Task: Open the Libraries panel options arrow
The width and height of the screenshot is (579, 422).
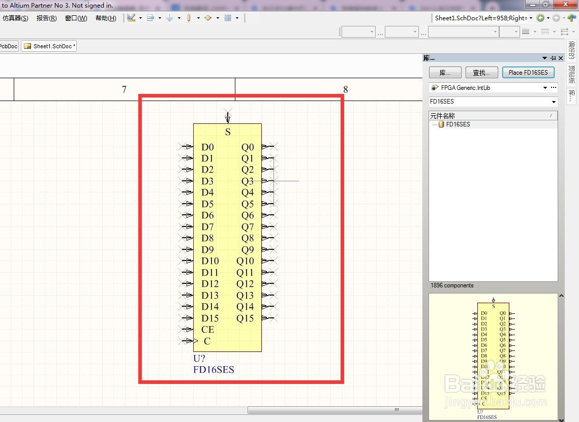Action: click(x=544, y=58)
